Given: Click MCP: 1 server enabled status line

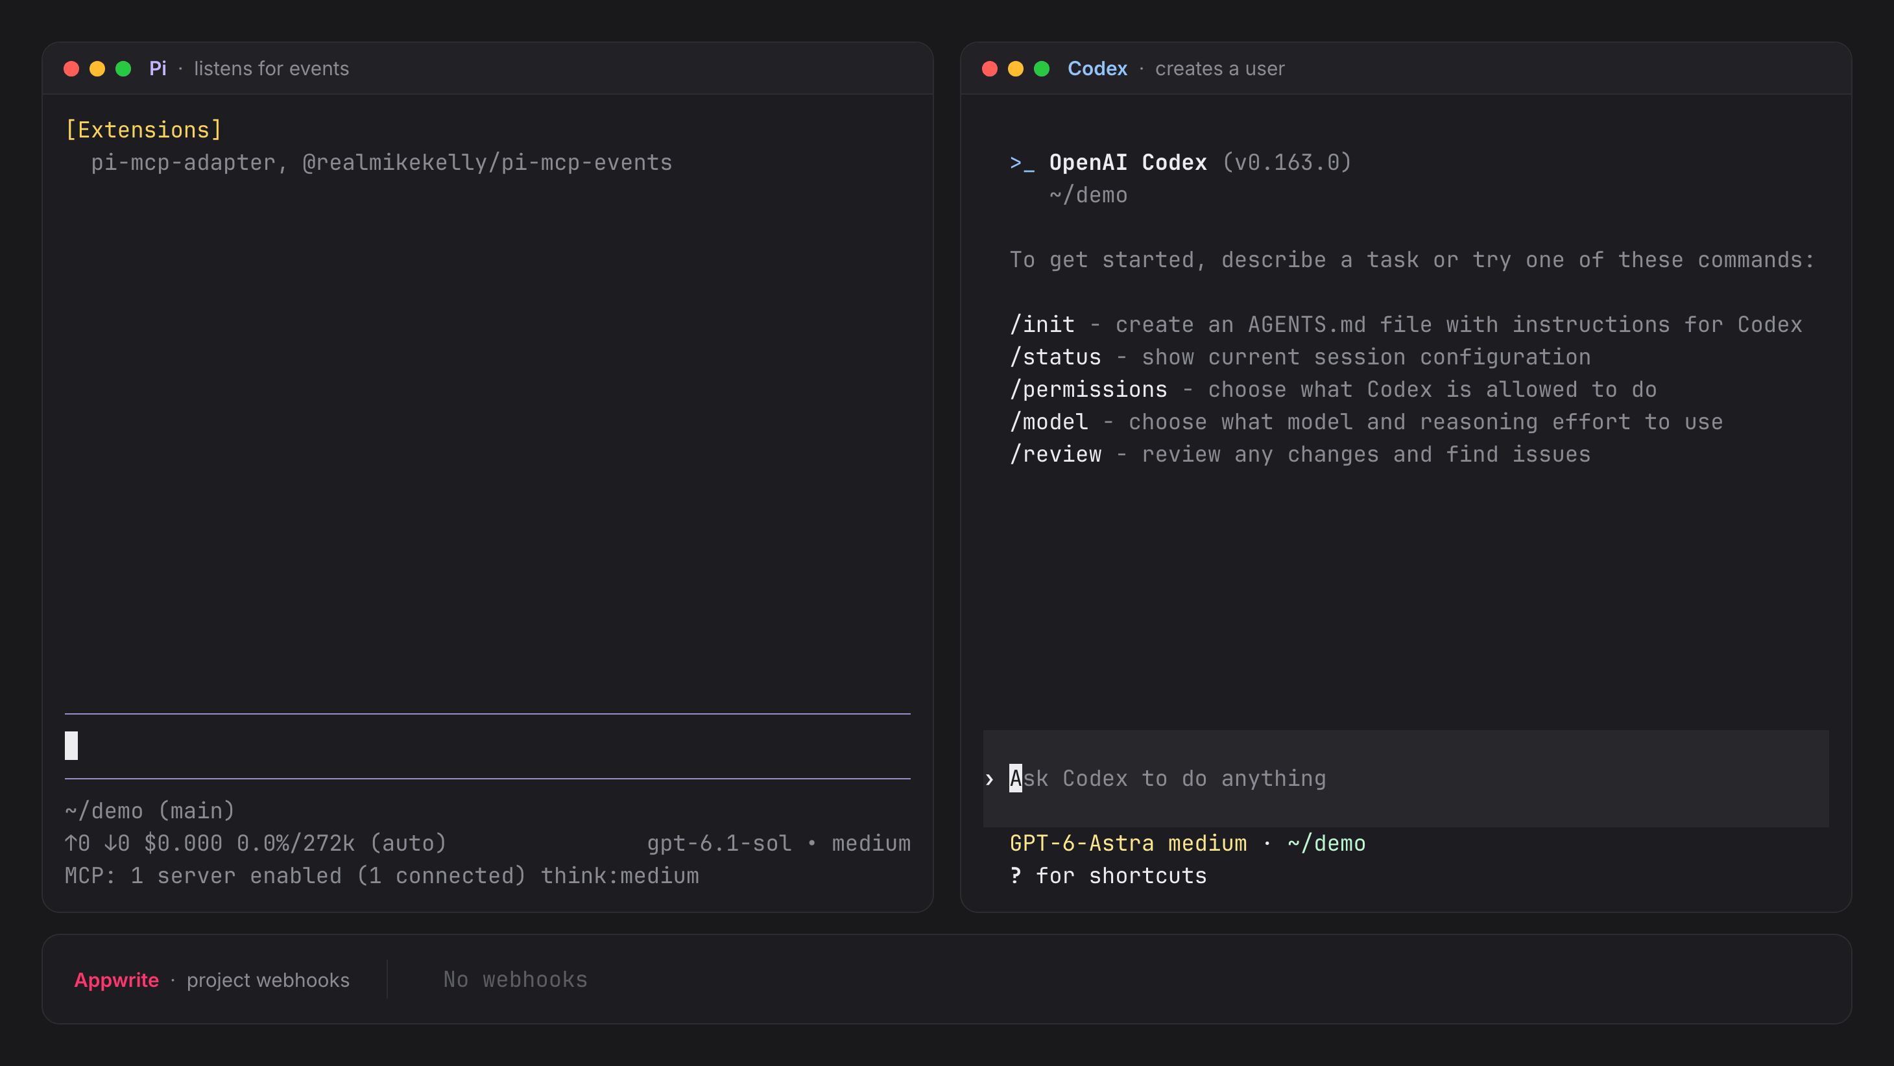Looking at the screenshot, I should (295, 875).
